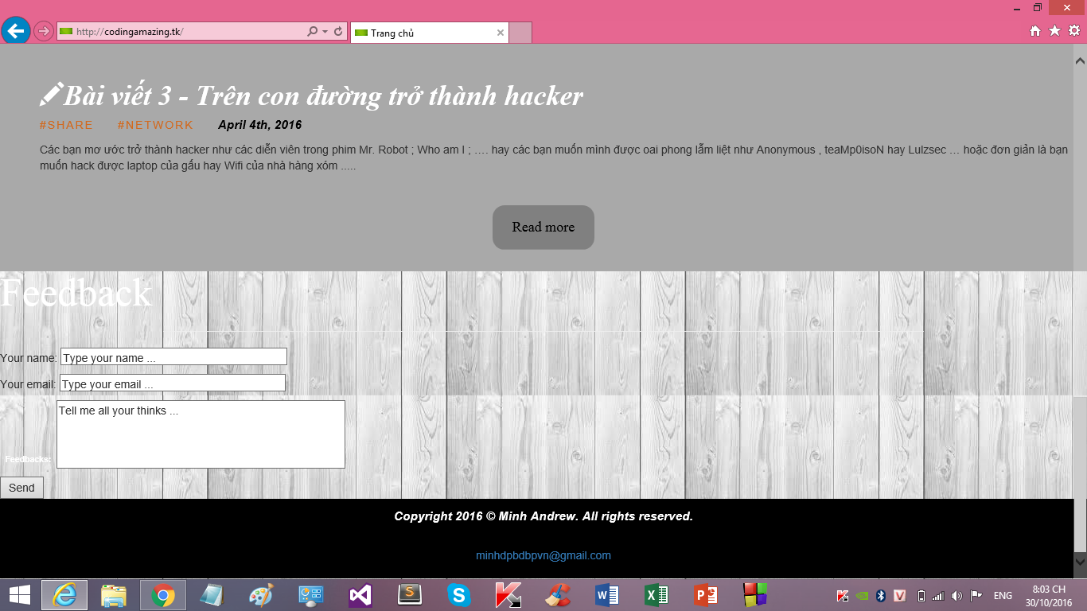Click the browser Back arrow button
Viewport: 1087px width, 611px height.
point(15,31)
